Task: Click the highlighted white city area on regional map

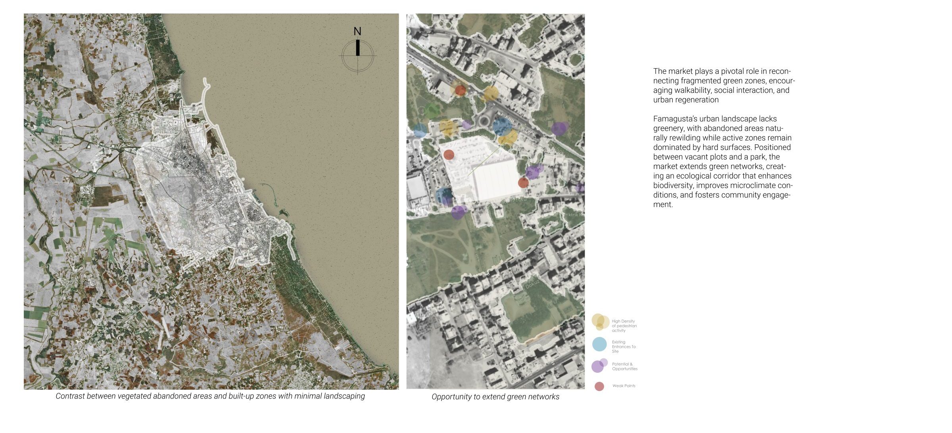Action: (198, 190)
